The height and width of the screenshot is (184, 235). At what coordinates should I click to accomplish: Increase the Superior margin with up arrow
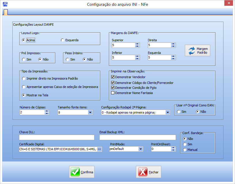137,44
